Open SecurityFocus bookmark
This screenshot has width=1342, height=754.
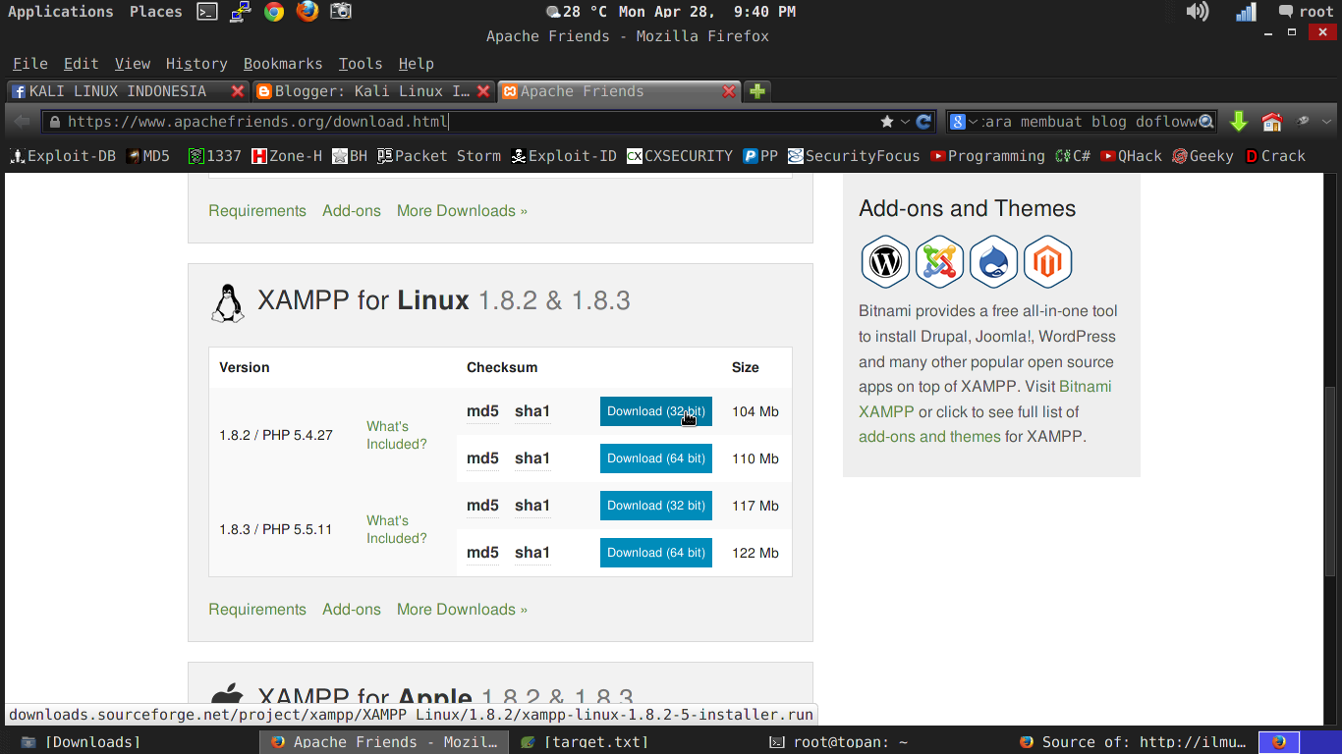tap(854, 156)
